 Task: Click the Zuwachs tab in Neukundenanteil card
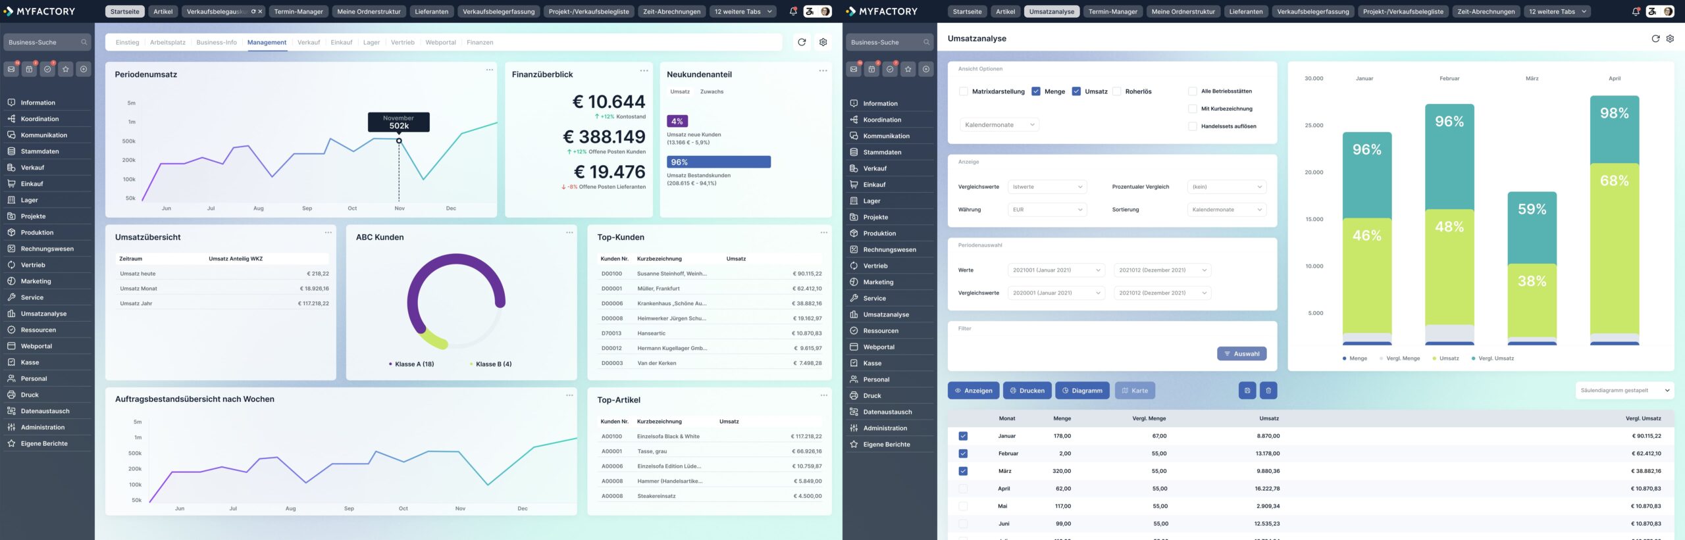pyautogui.click(x=712, y=91)
